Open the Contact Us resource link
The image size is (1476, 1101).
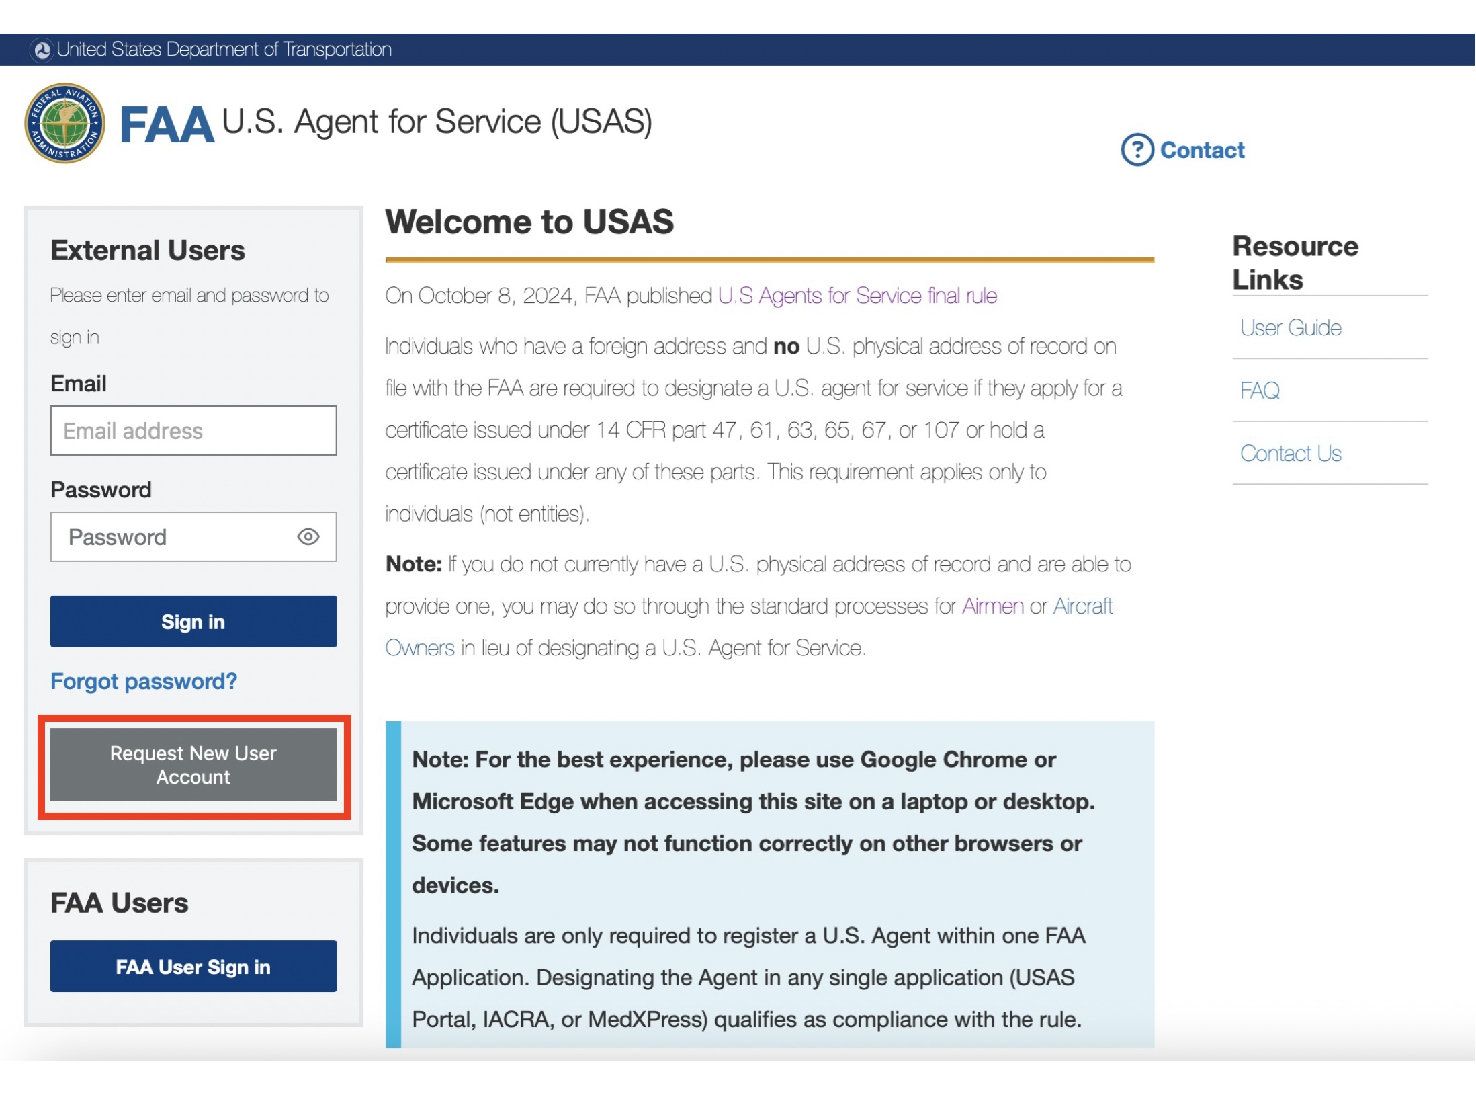(1291, 453)
